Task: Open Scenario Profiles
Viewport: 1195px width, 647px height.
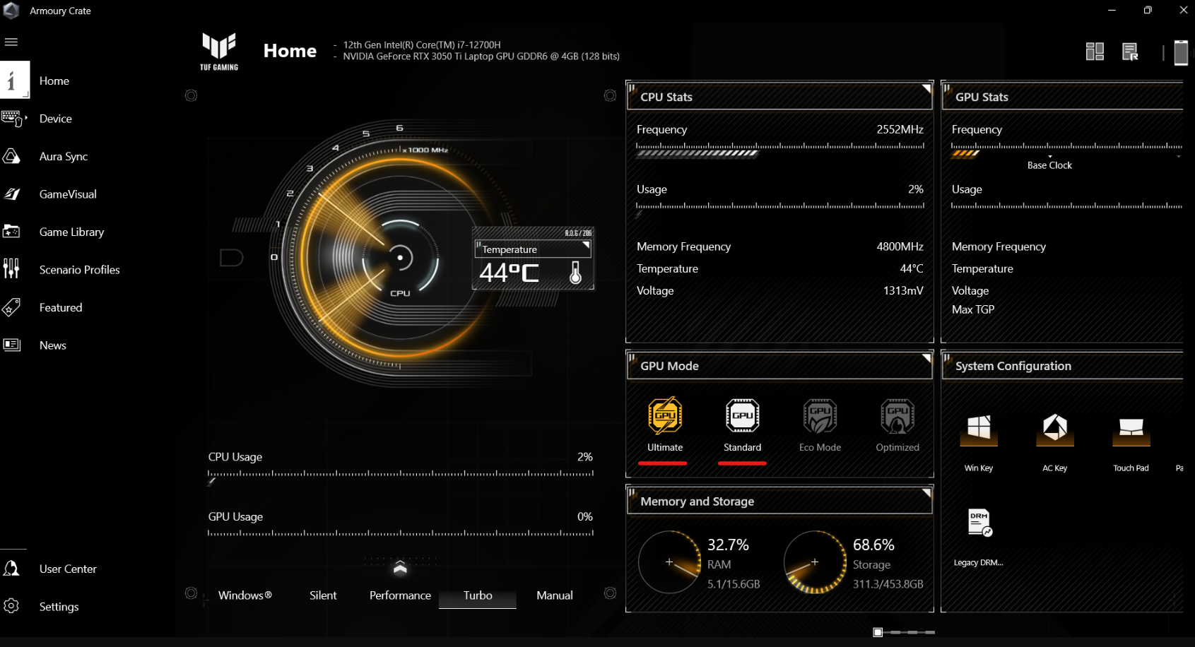Action: 79,270
